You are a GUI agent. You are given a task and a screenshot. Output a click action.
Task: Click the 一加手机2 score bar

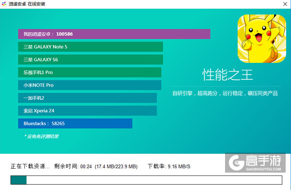pyautogui.click(x=87, y=98)
